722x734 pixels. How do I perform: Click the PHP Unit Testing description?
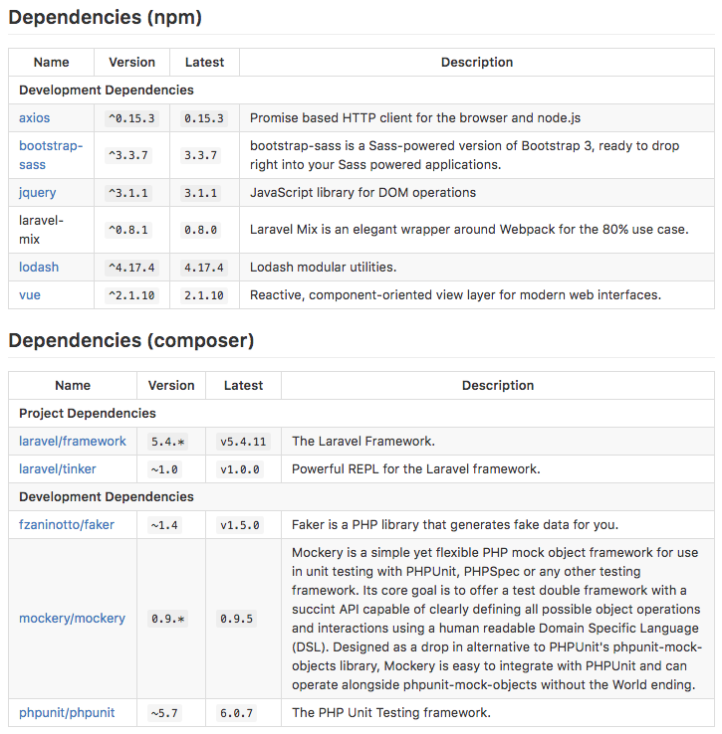391,712
